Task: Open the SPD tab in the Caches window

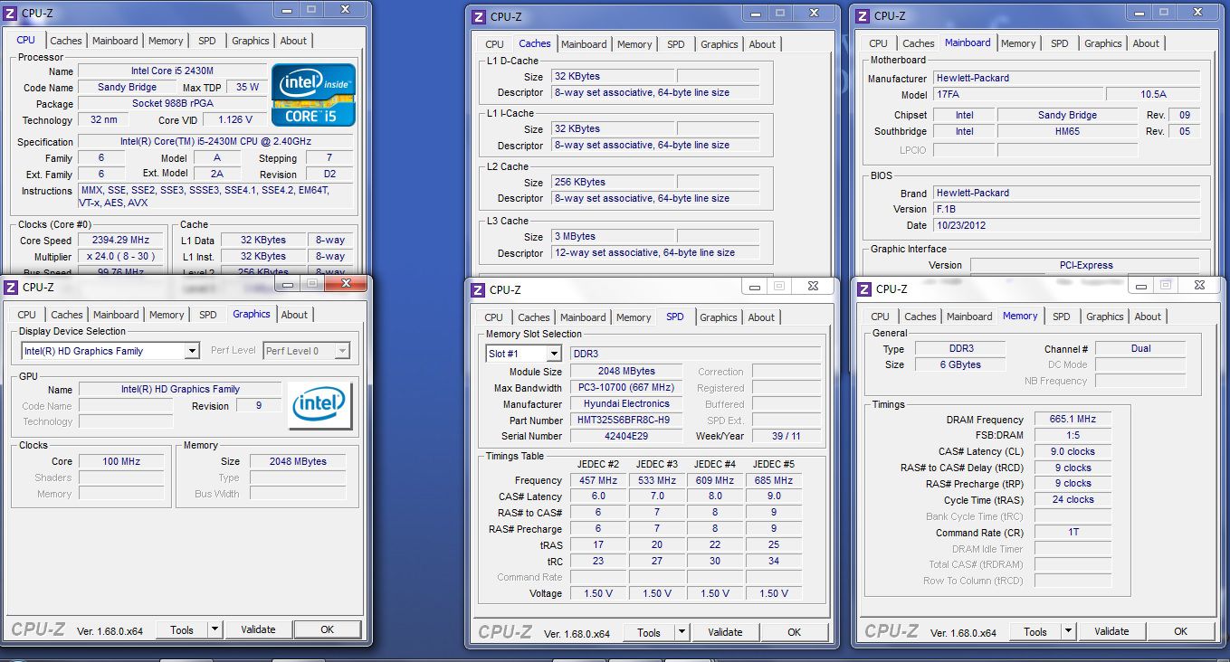Action: (x=676, y=44)
